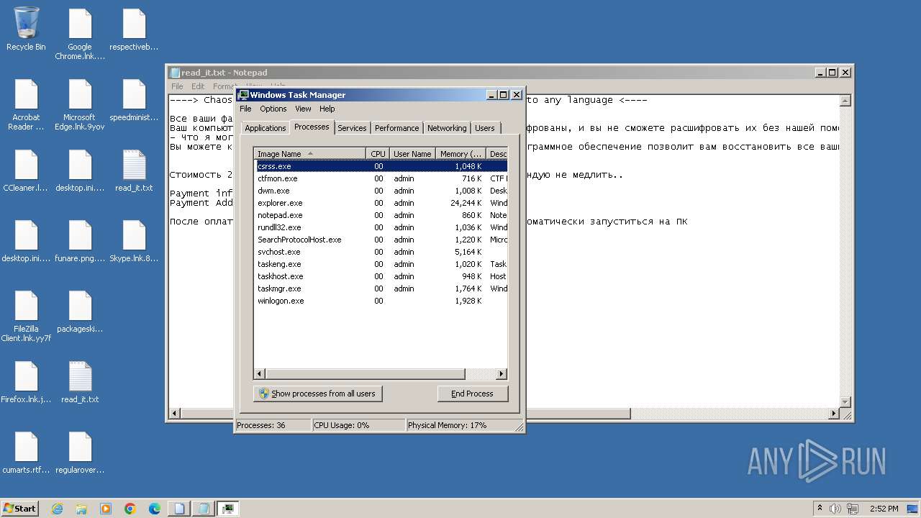Click the Start button

(20, 509)
